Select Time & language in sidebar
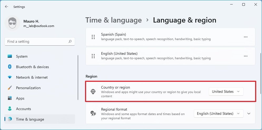The image size is (262, 130). tap(30, 119)
